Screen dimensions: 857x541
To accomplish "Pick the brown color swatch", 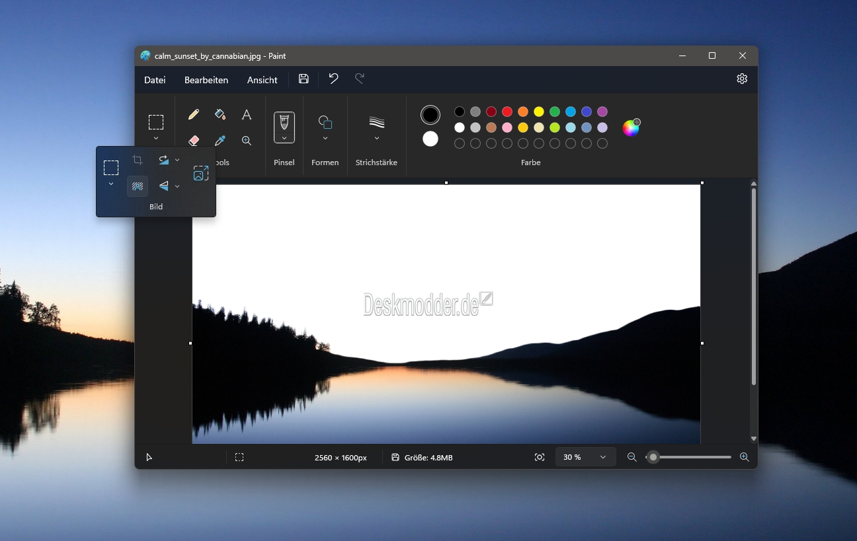I will [x=491, y=127].
